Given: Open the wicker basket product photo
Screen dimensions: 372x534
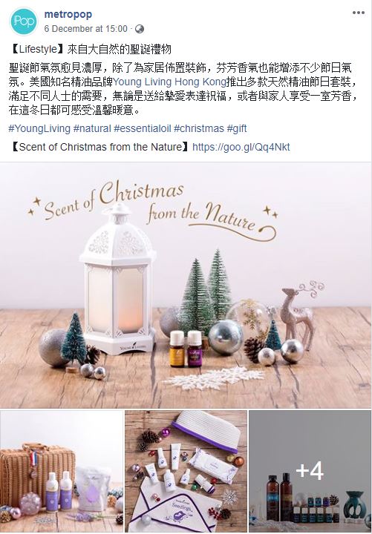Looking at the screenshot, I should click(x=62, y=472).
